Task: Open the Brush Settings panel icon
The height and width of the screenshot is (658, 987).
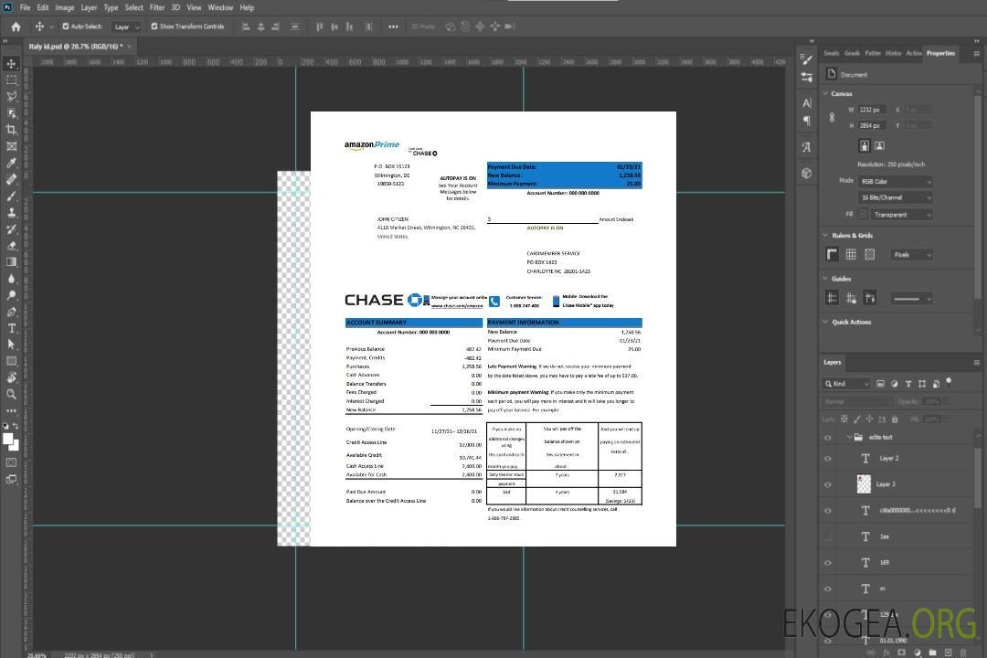Action: tap(807, 59)
